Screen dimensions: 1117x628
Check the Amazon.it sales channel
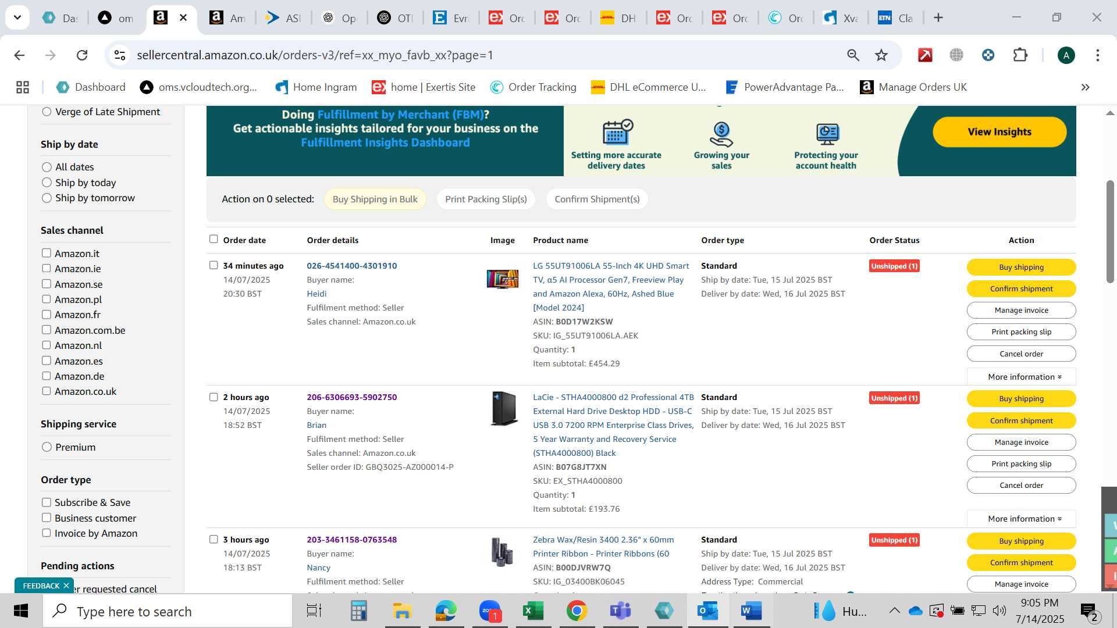pos(47,253)
